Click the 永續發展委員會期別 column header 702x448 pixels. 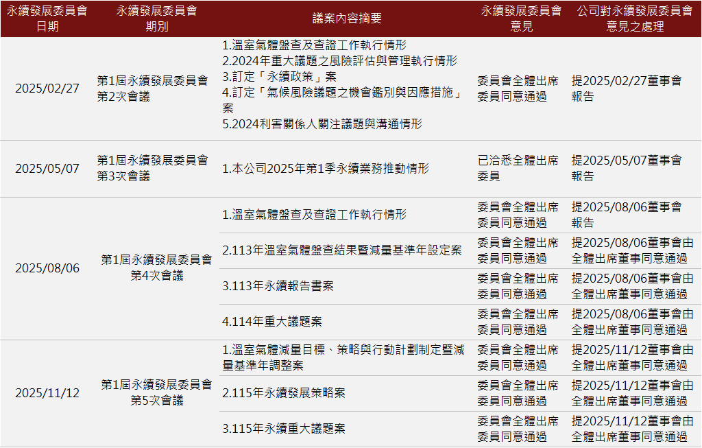click(156, 19)
